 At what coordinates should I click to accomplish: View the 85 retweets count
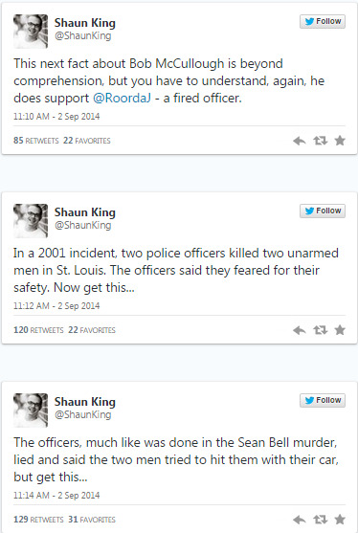(x=36, y=141)
